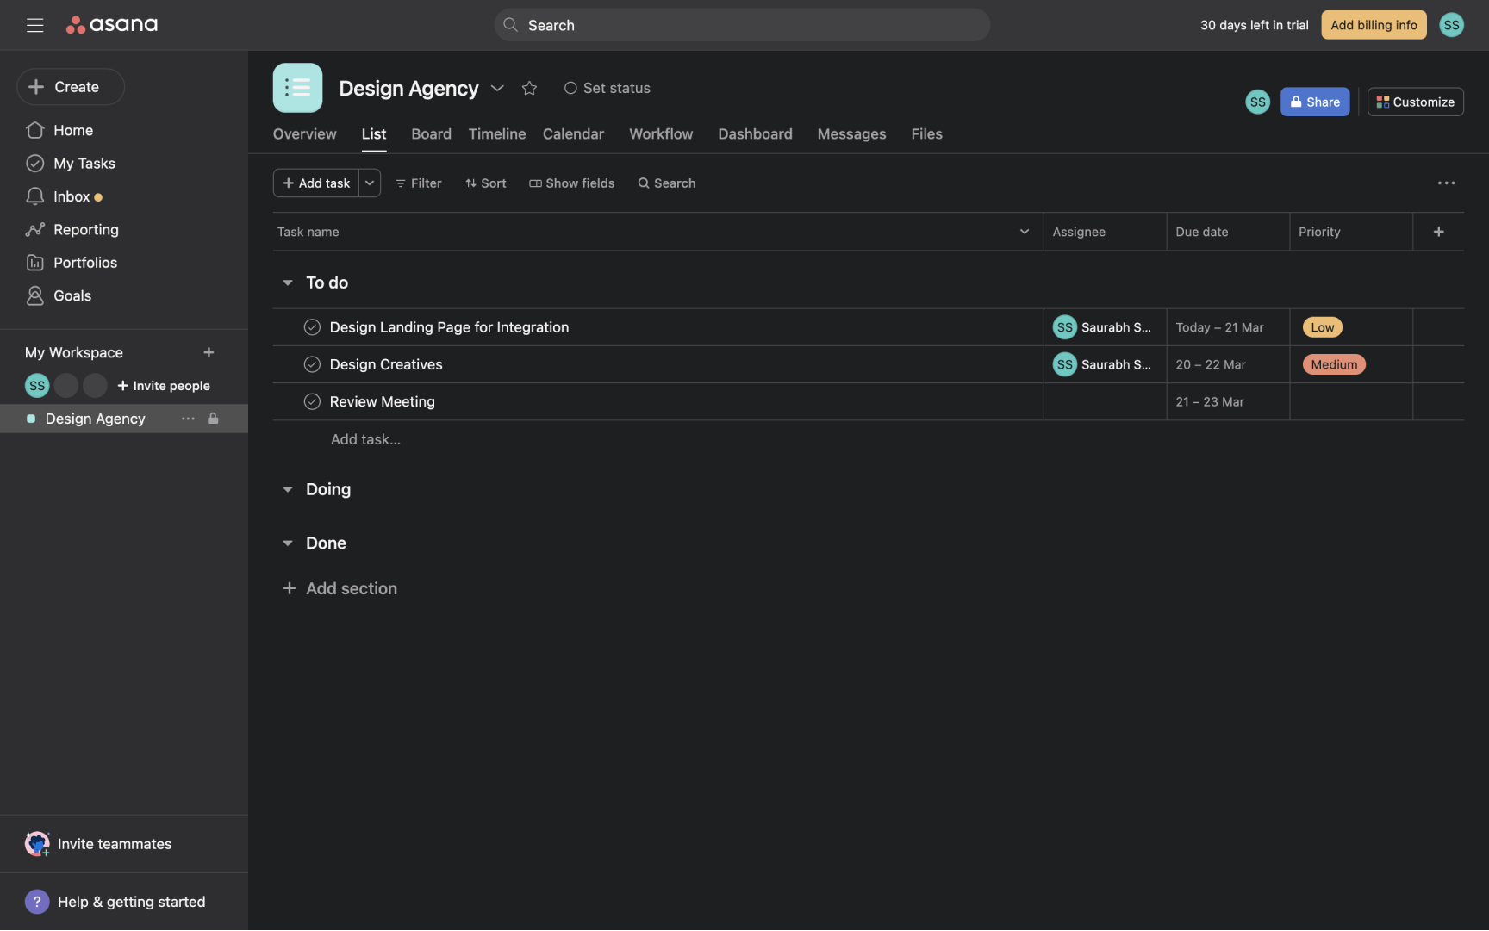Click the plus icon to add column
The image size is (1489, 931).
pyautogui.click(x=1438, y=232)
